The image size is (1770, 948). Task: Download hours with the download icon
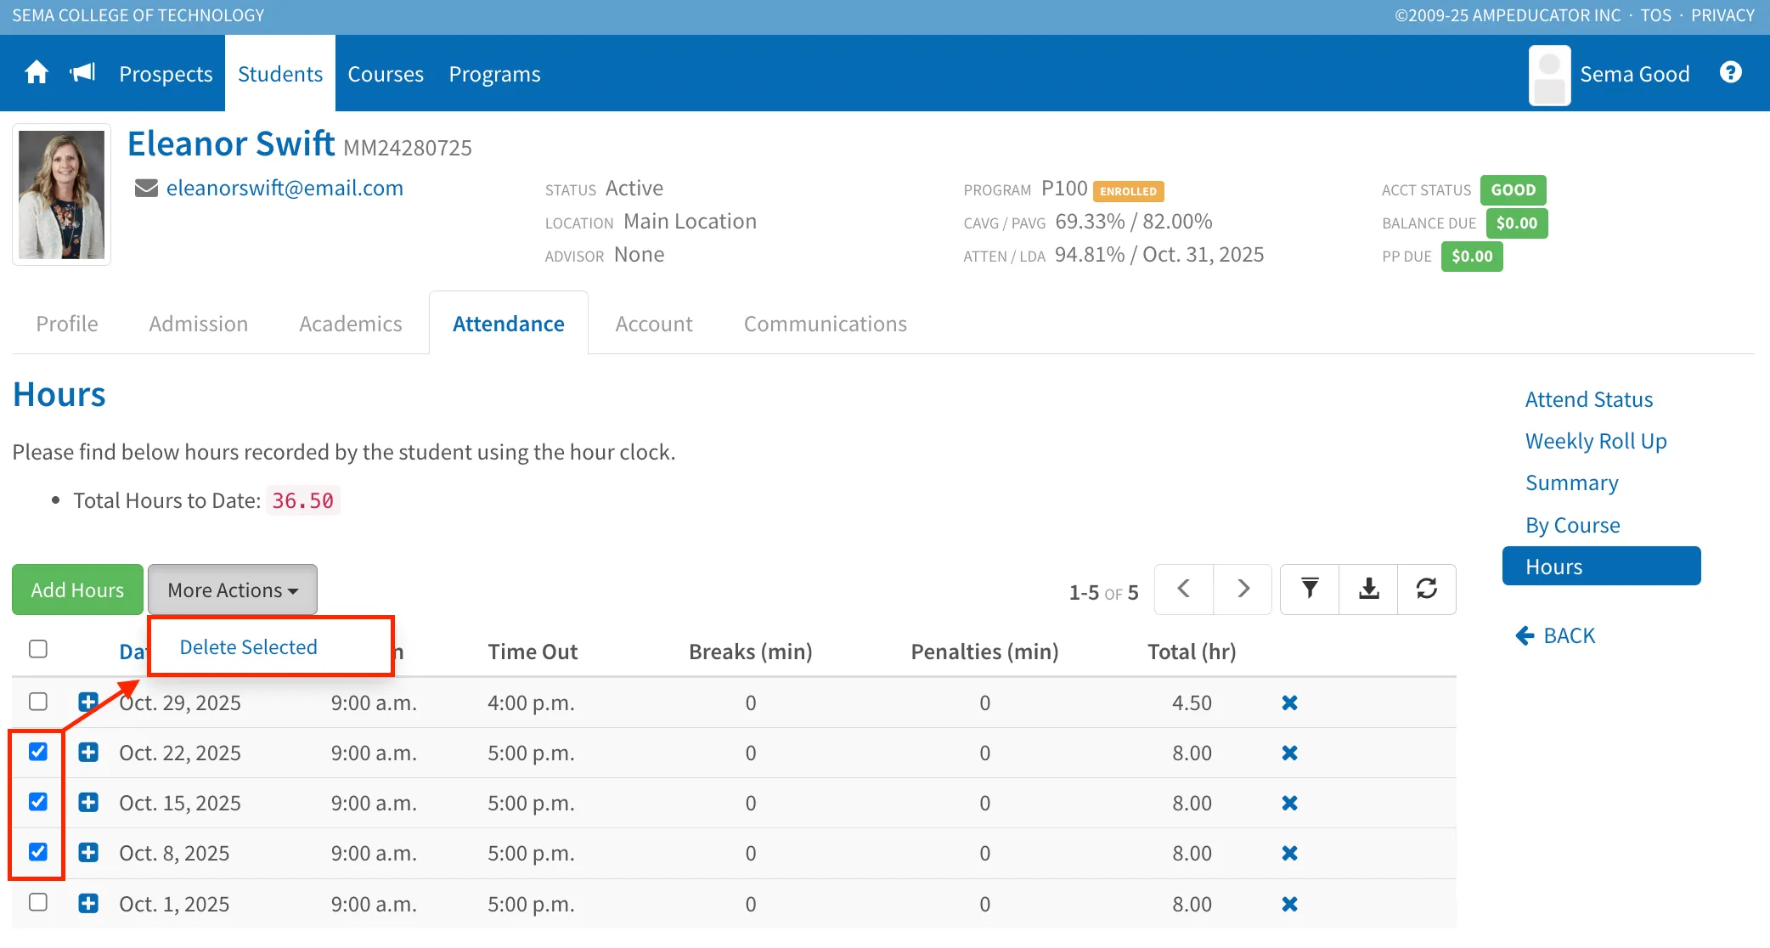pos(1368,589)
